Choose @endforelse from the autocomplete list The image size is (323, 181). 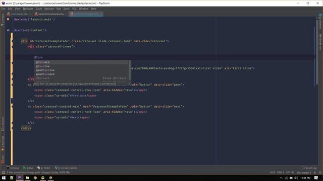[x=81, y=70]
